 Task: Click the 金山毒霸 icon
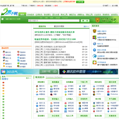pyautogui.click(x=80, y=108)
